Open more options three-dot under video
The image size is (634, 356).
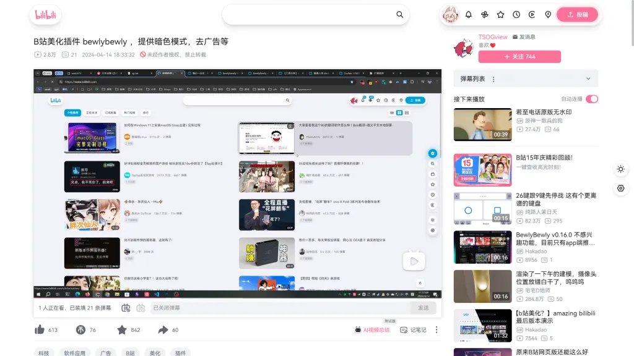point(436,330)
